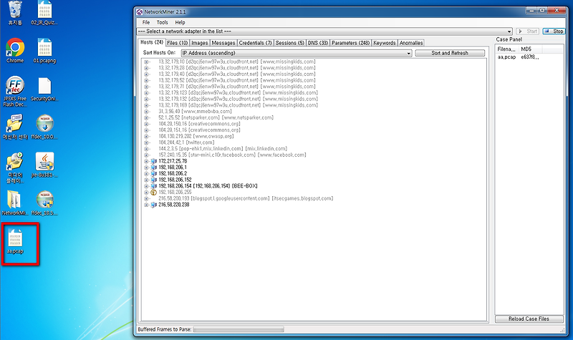Click the host icon for 192.168.206.152
Viewport: 573px width, 340px height.
click(154, 180)
